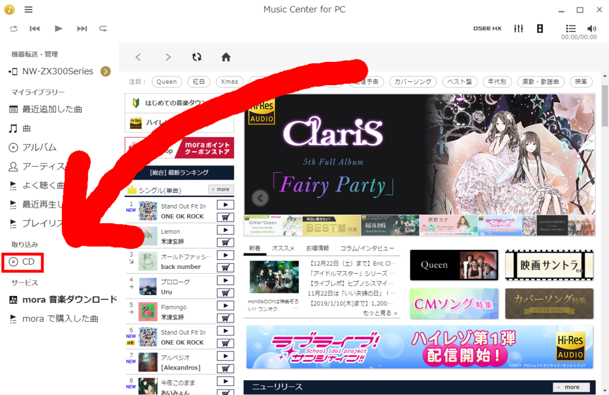Preview Lemon by 米津玄師

coord(225,230)
